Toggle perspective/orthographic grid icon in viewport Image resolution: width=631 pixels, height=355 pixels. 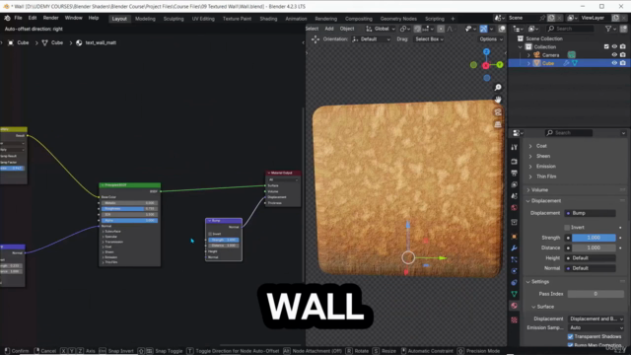coord(498,124)
